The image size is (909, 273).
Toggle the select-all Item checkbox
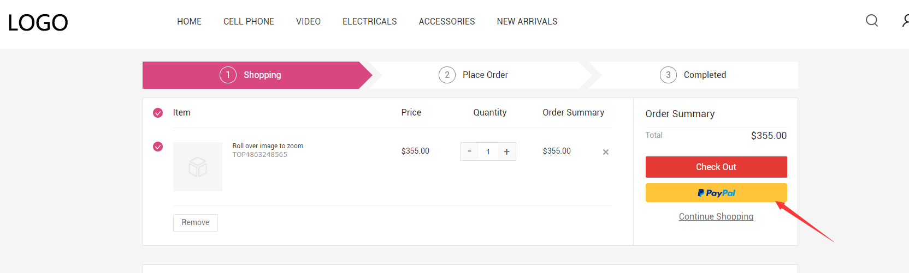pos(158,113)
